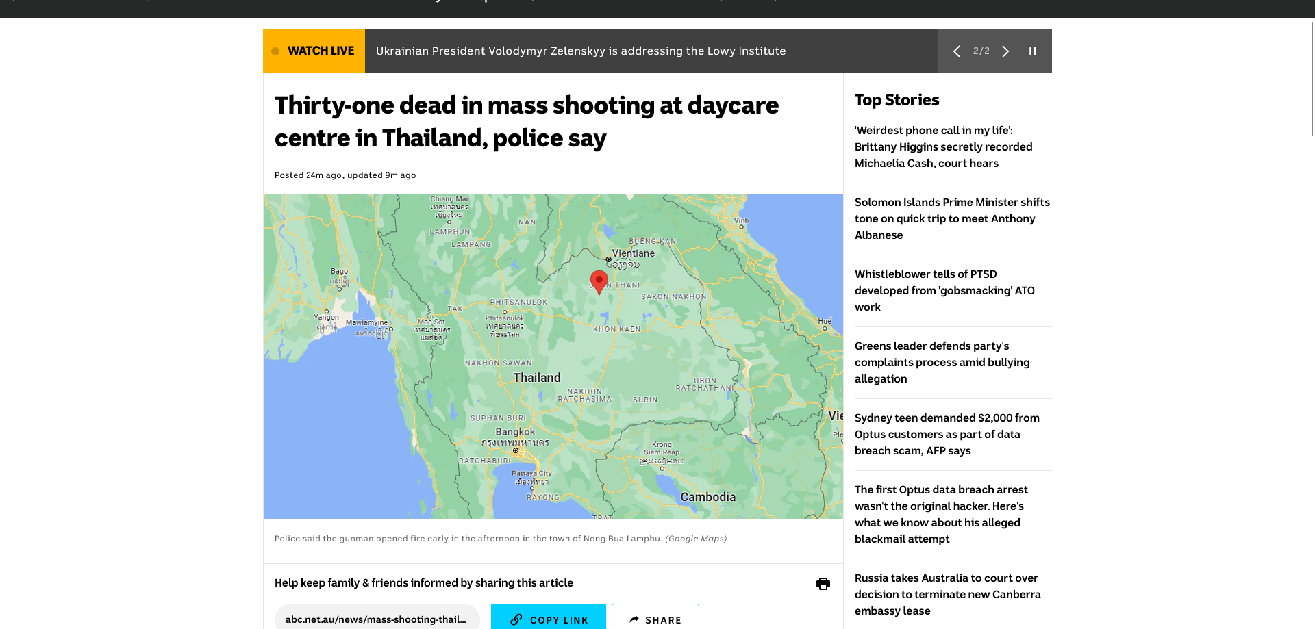1315x629 pixels.
Task: Open the Zelenskyy Lowy Institute live link
Action: [x=581, y=51]
